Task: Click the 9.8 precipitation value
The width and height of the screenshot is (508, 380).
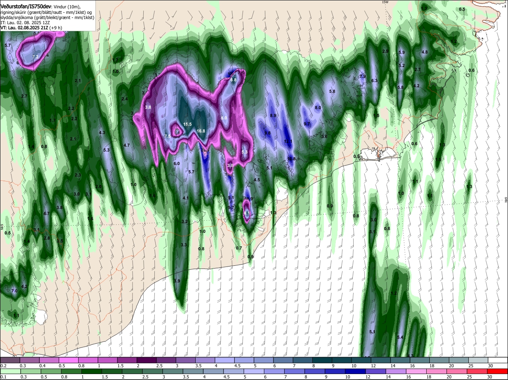Action: [267, 133]
